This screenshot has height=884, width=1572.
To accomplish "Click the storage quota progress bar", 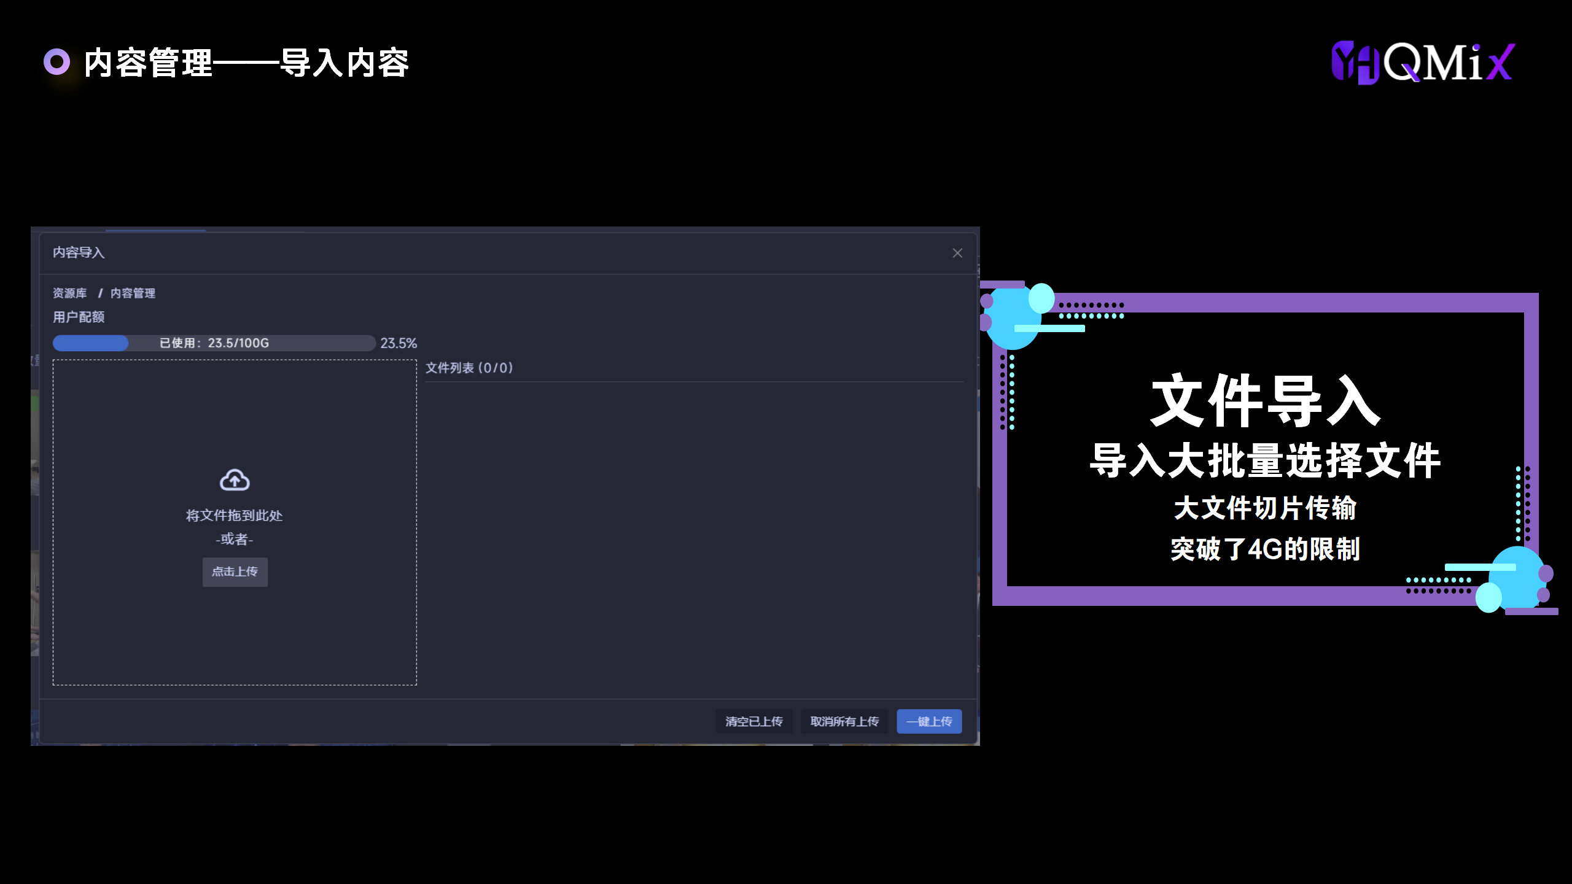I will (214, 343).
